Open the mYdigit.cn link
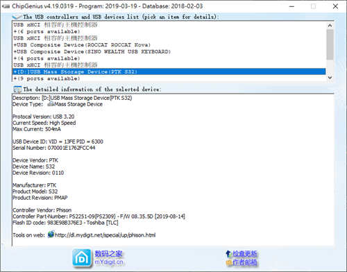Viewport: 347px width, 272px height. (x=109, y=262)
